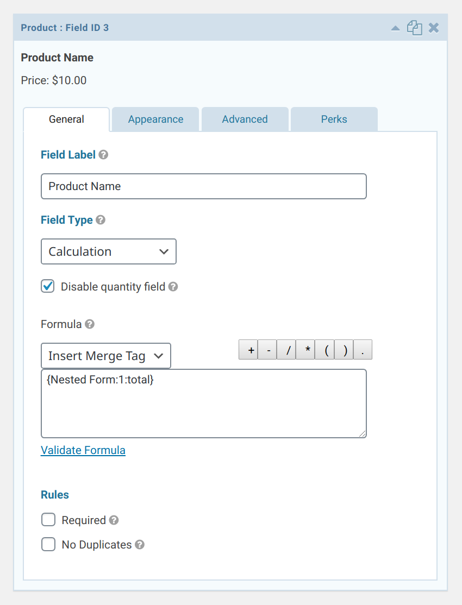Open the Disable quantity field help tooltip

(173, 287)
